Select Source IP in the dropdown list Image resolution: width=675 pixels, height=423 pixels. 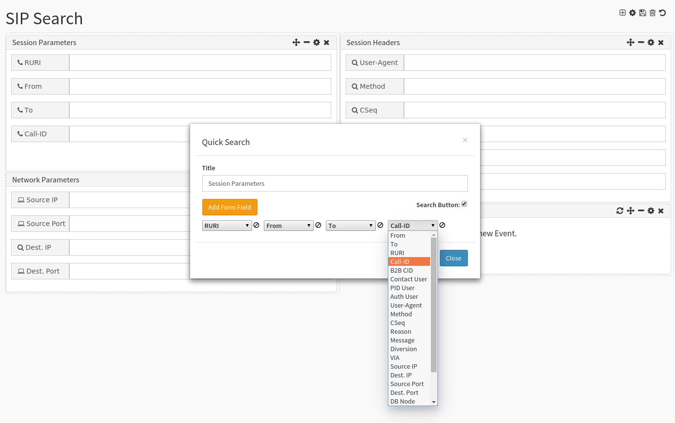[409, 366]
